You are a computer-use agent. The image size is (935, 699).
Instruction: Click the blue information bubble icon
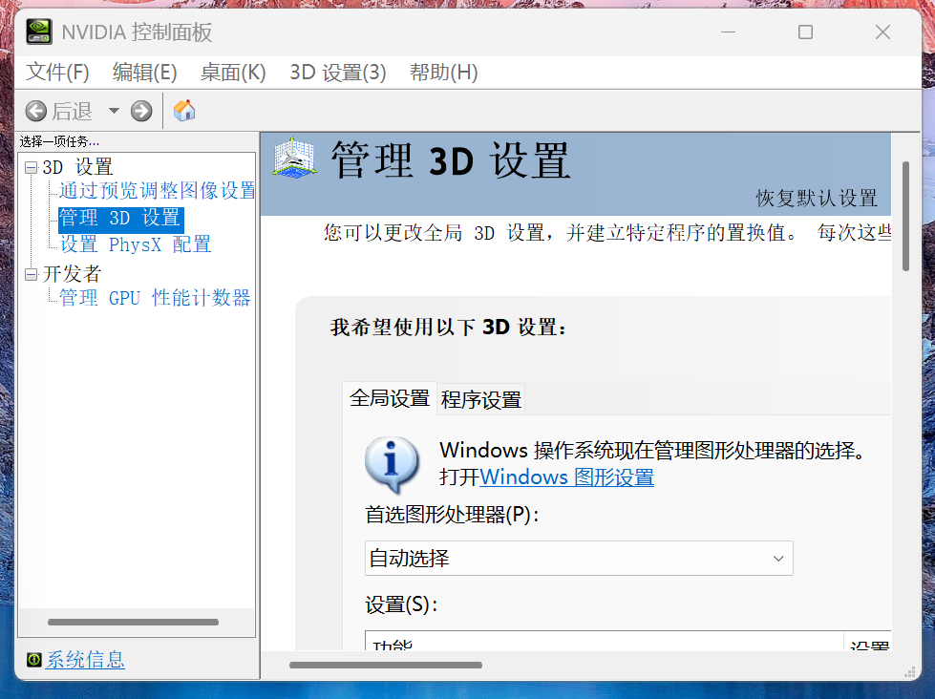pyautogui.click(x=392, y=465)
